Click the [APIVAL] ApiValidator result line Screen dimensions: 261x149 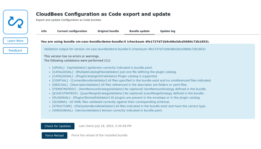tap(103, 68)
